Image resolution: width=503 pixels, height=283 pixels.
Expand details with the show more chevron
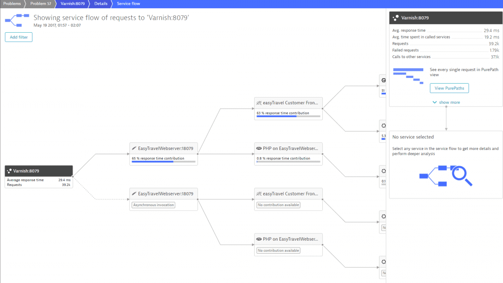(x=435, y=102)
